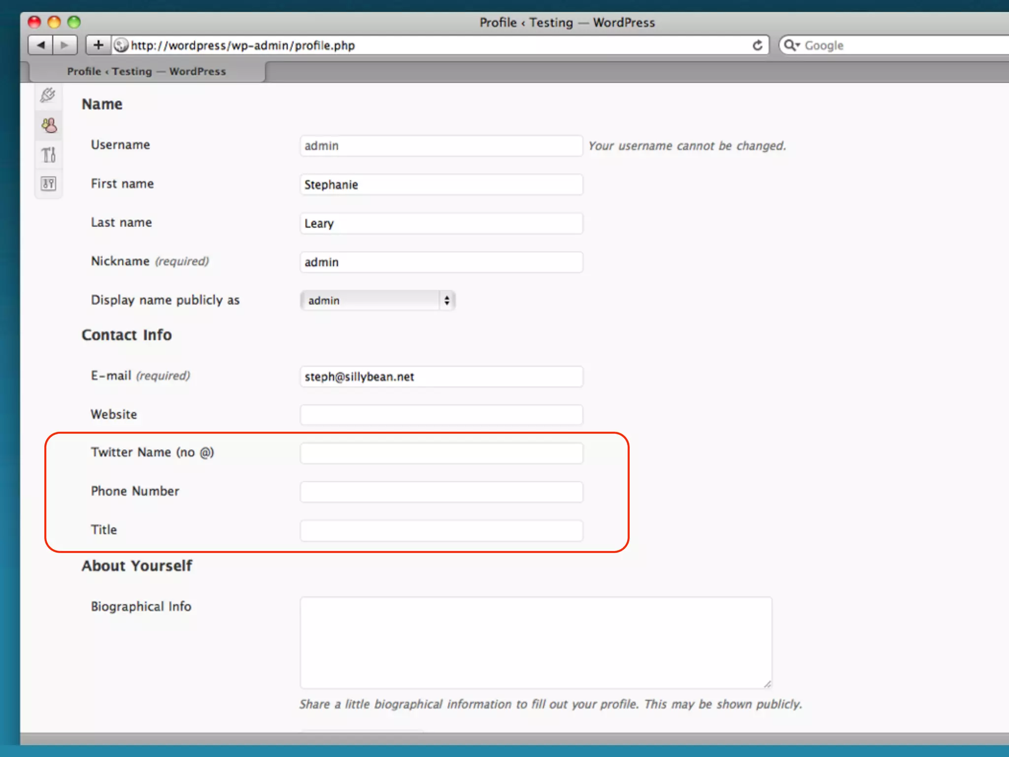
Task: Reload the page with refresh icon
Action: click(757, 45)
